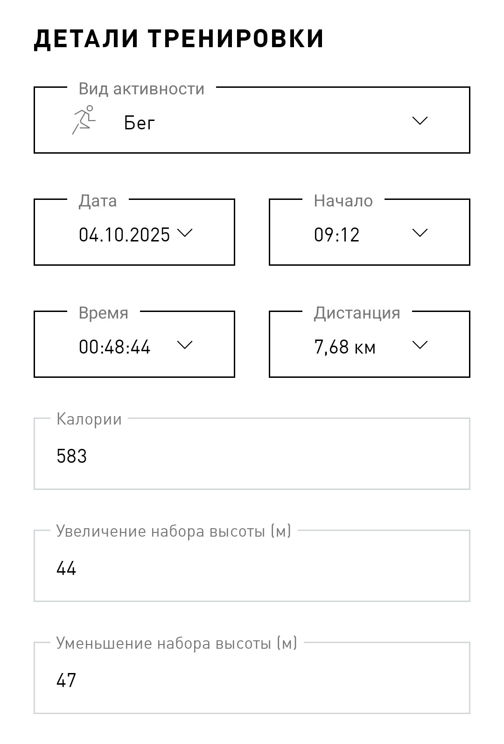Expand the Вид активности dropdown chevron
This screenshot has width=504, height=744.
pos(420,120)
